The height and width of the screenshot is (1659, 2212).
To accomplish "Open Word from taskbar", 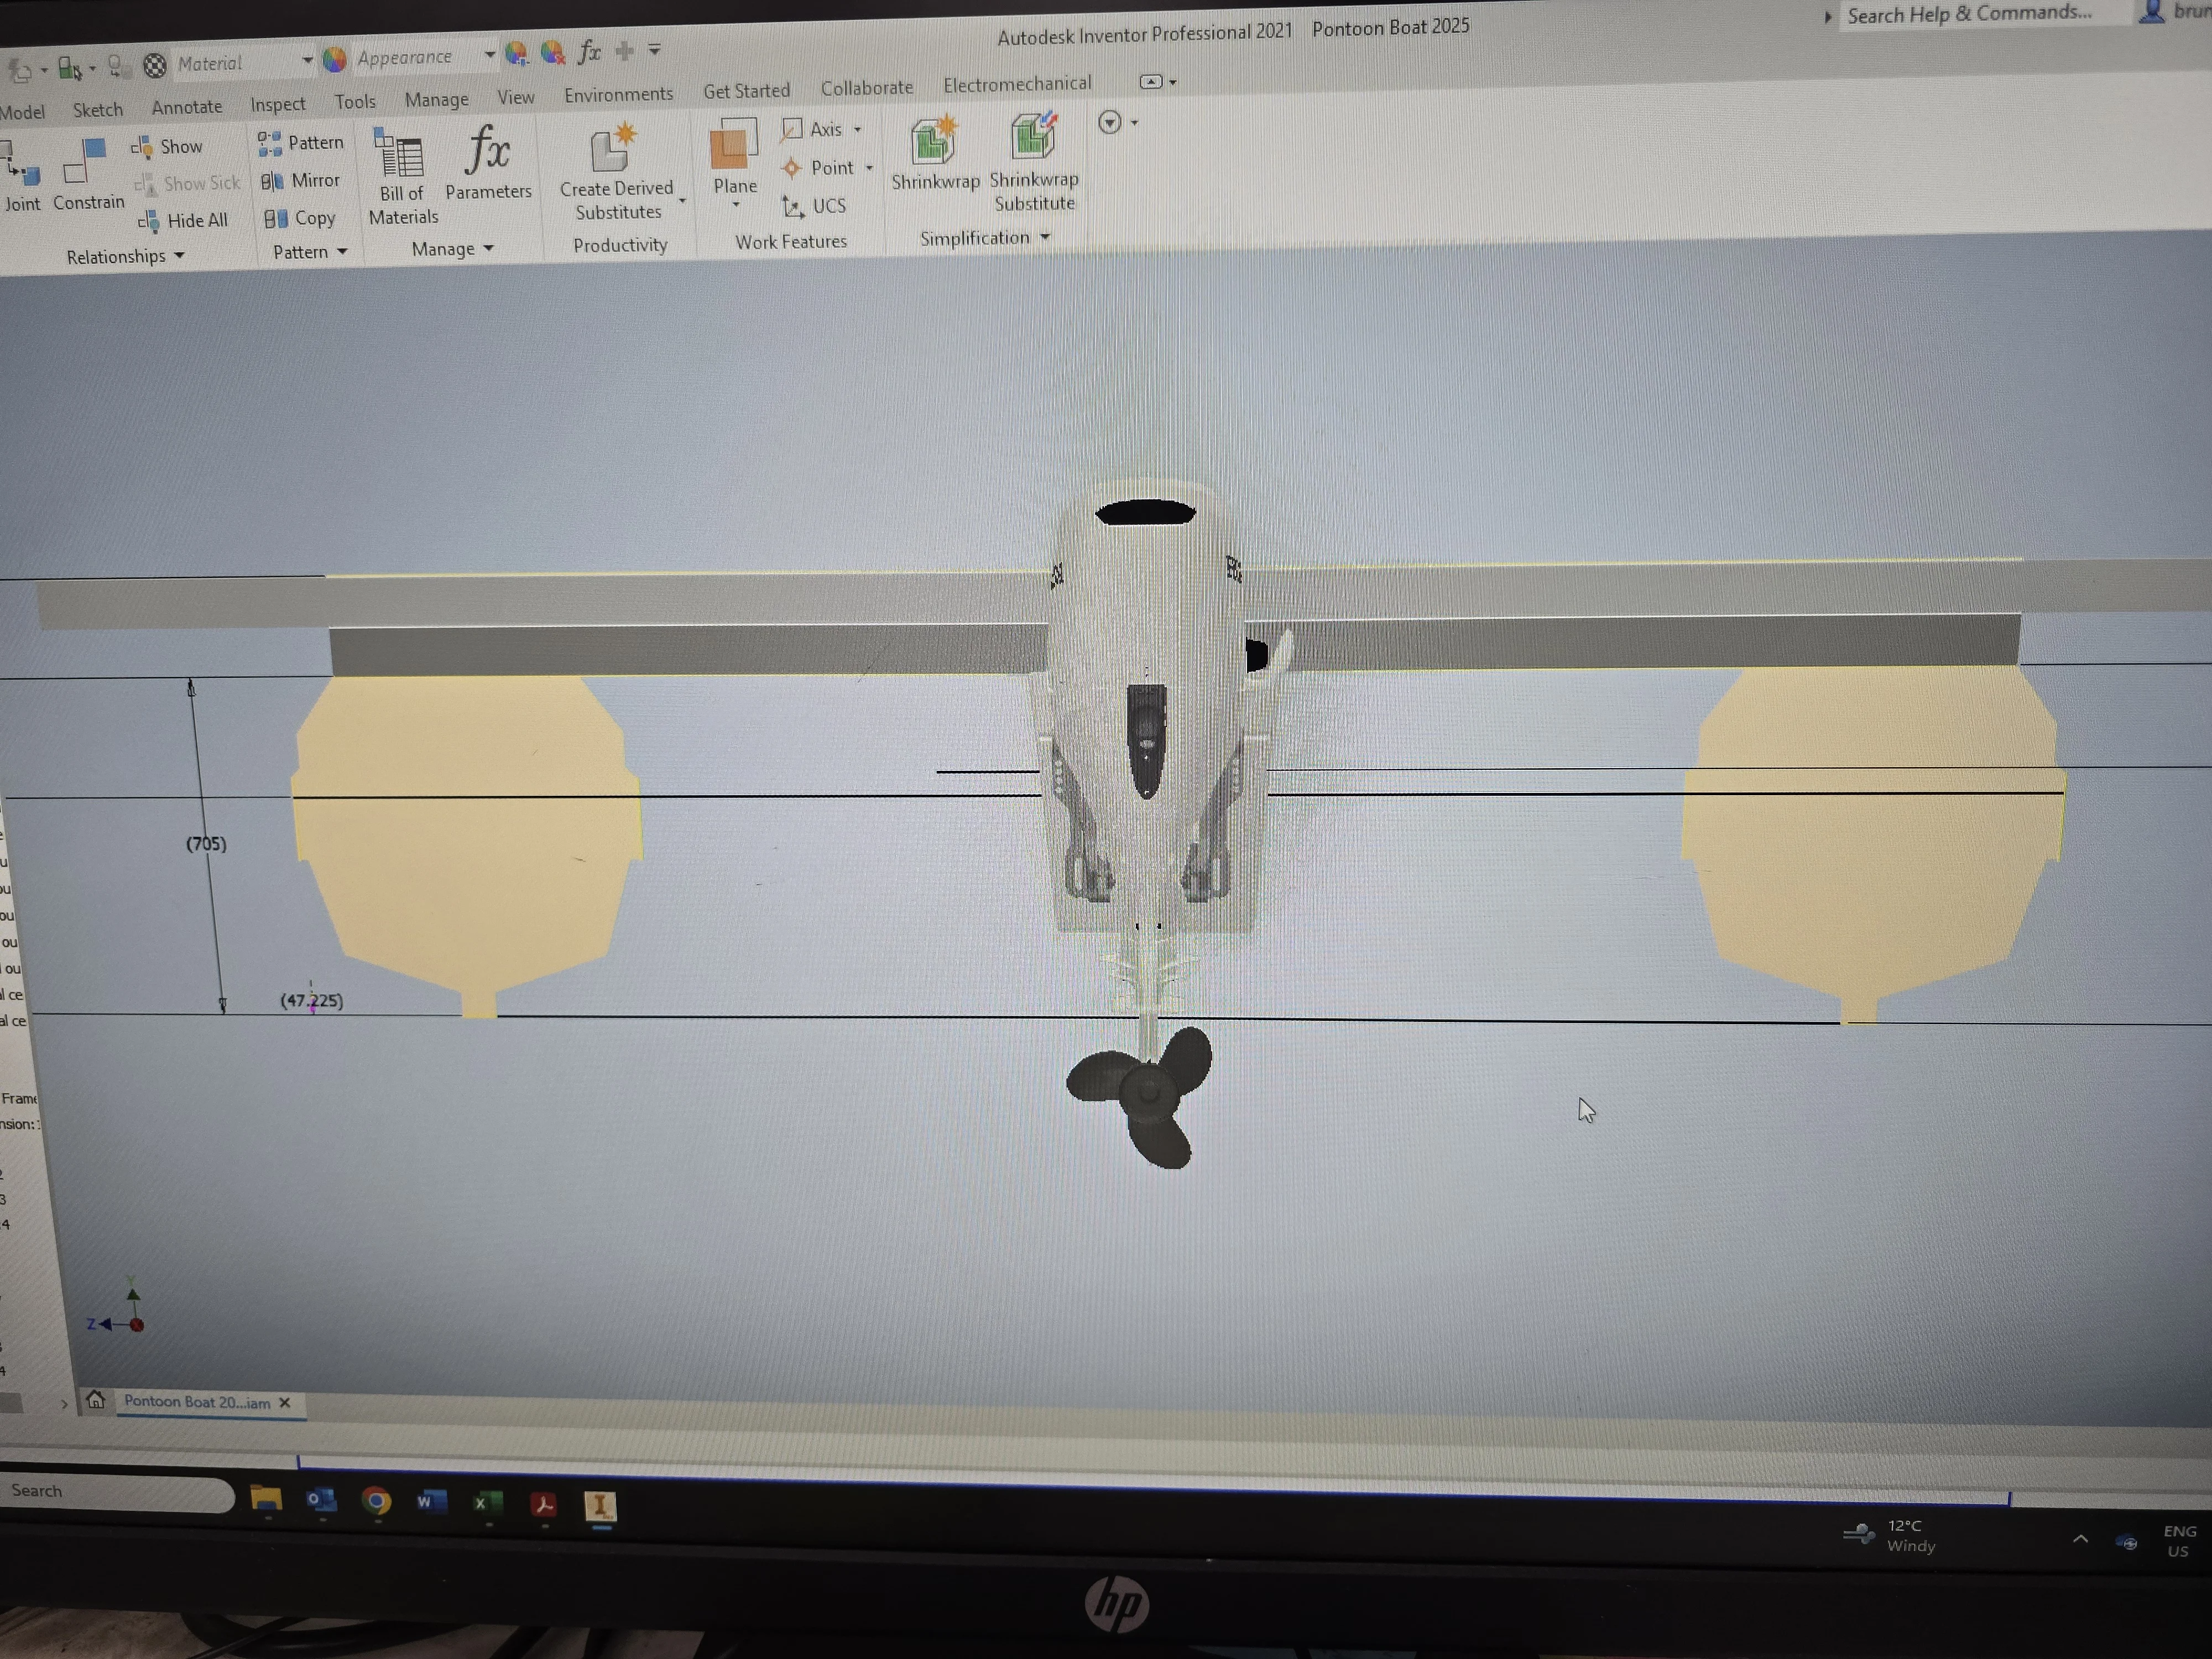I will 431,1502.
